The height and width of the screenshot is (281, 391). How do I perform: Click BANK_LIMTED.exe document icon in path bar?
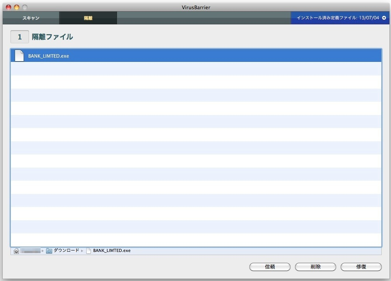click(x=89, y=251)
